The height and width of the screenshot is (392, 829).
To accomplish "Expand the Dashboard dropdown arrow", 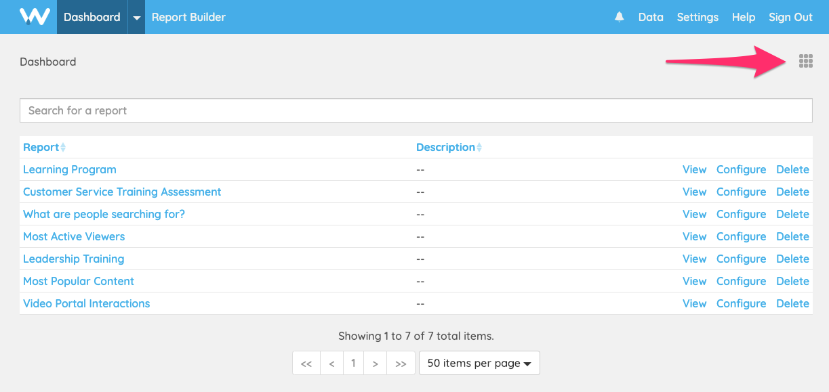I will pos(136,17).
